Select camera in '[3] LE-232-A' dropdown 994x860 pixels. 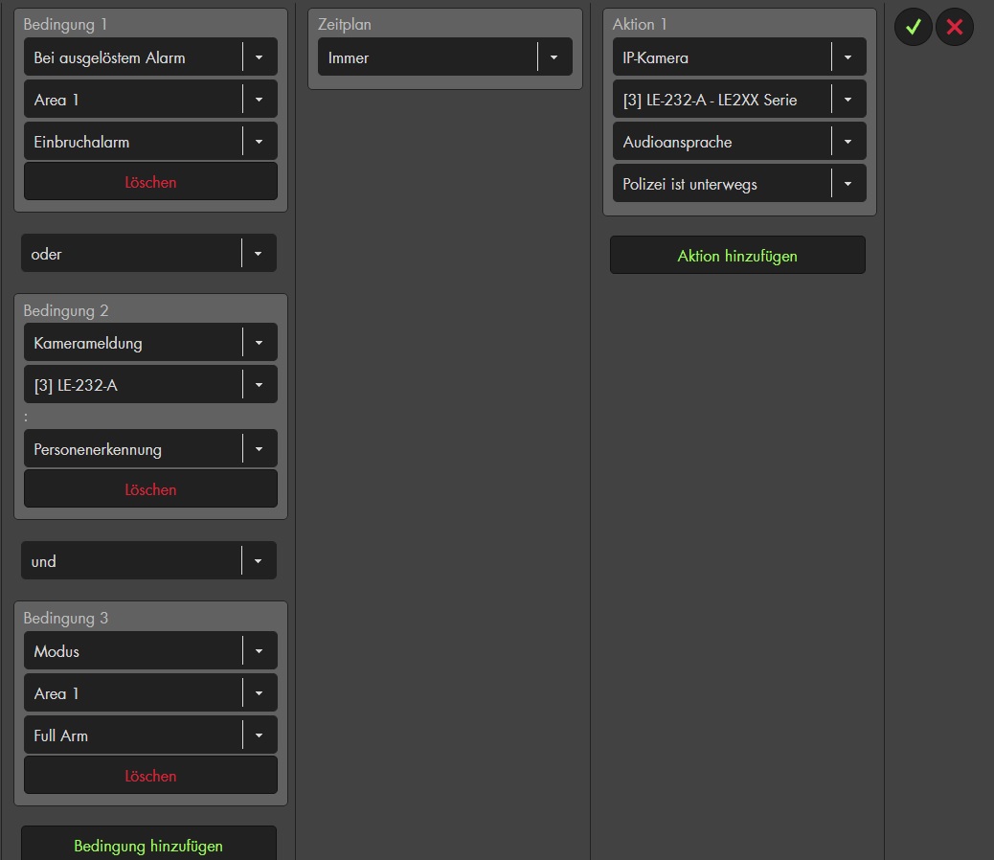(150, 385)
